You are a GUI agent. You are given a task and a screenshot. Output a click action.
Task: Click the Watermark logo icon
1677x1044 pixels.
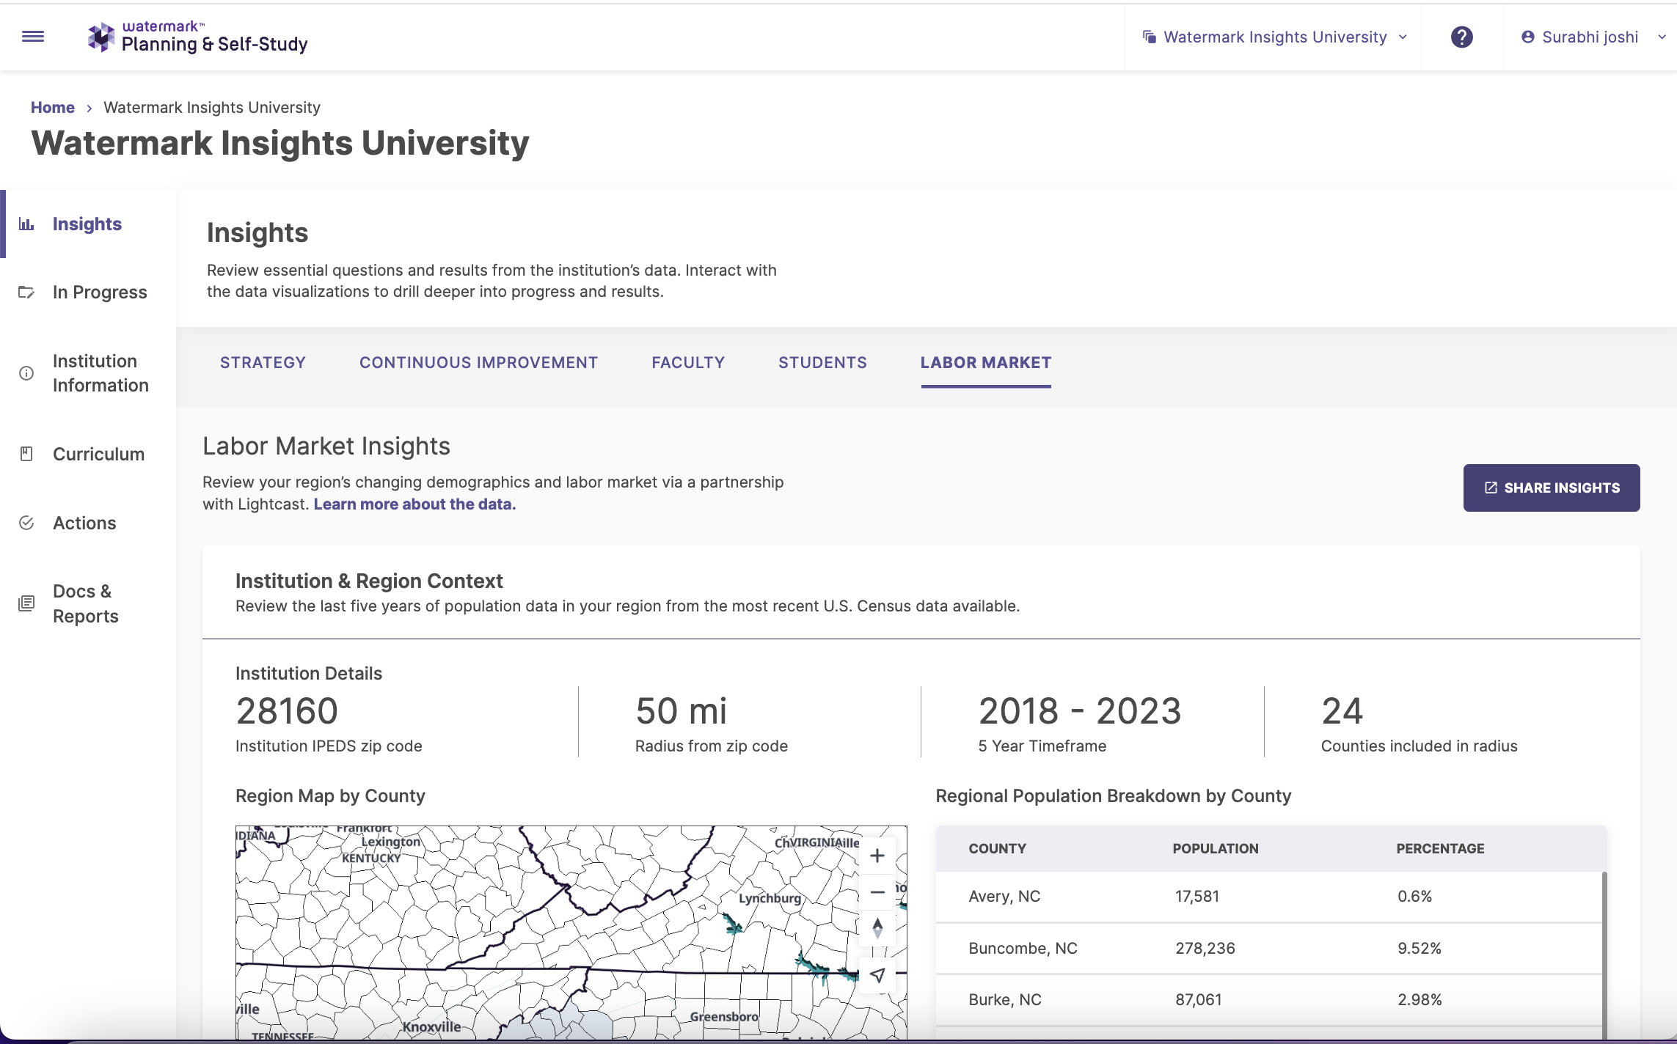tap(101, 37)
